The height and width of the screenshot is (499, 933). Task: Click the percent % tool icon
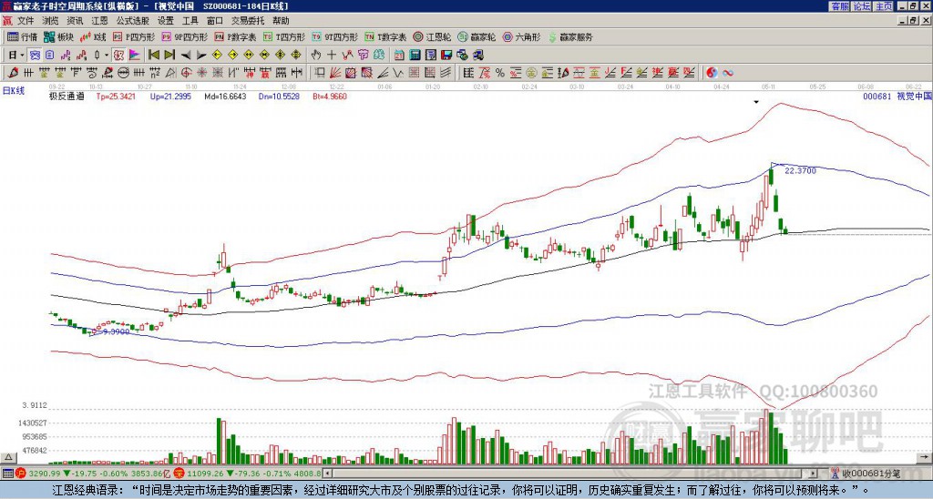click(x=500, y=73)
